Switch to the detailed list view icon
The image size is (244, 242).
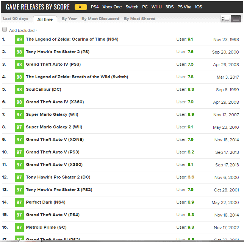pyautogui.click(x=226, y=19)
